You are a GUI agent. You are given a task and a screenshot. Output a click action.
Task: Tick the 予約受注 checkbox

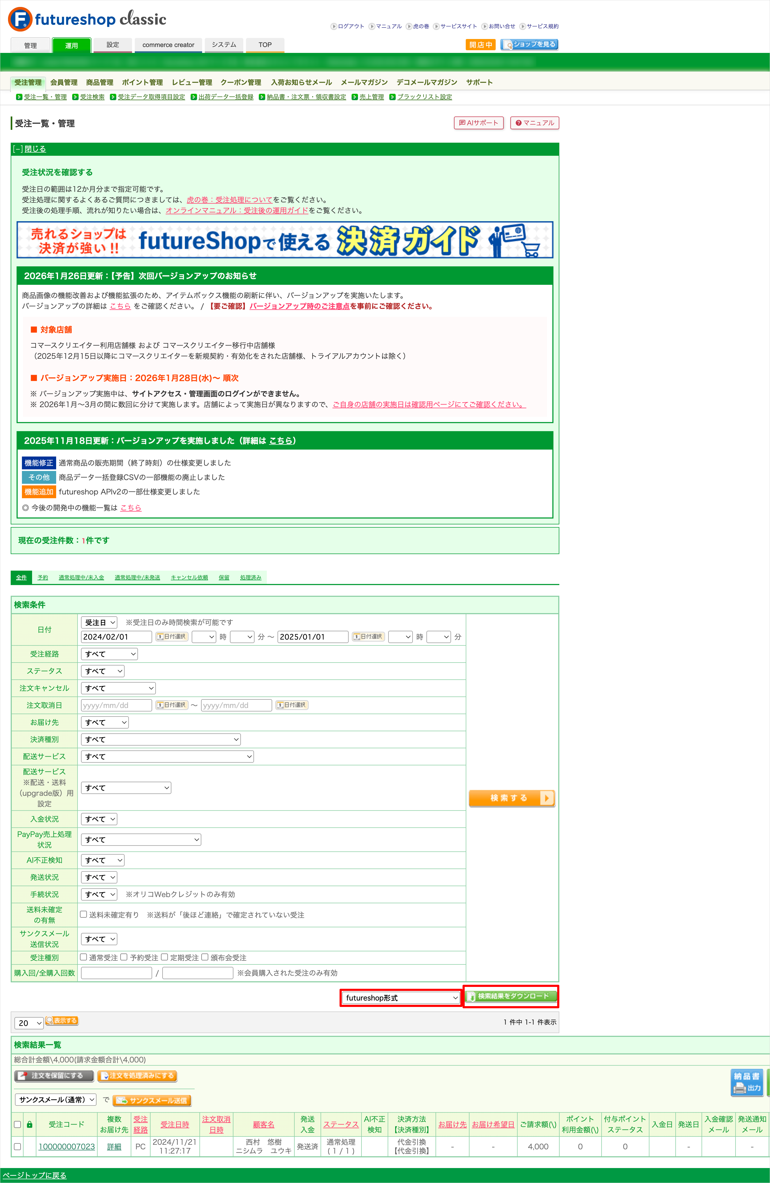coord(124,957)
